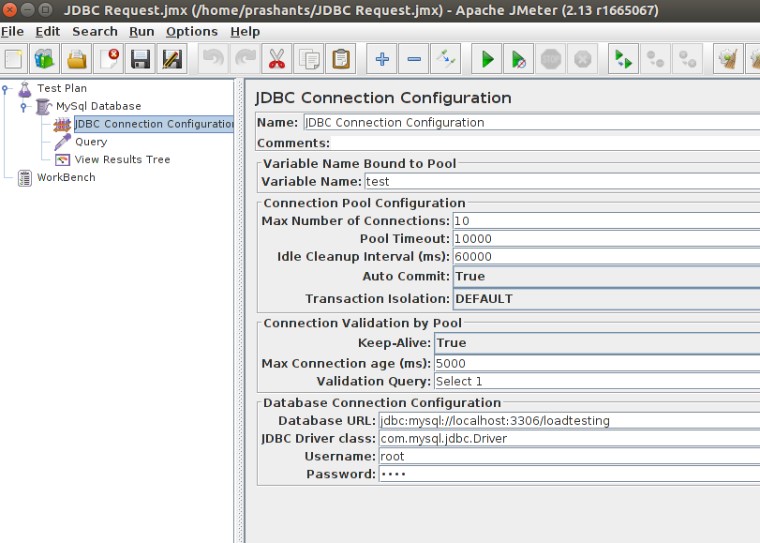This screenshot has height=543, width=760.
Task: Open the Transaction Isolation dropdown
Action: pos(604,299)
